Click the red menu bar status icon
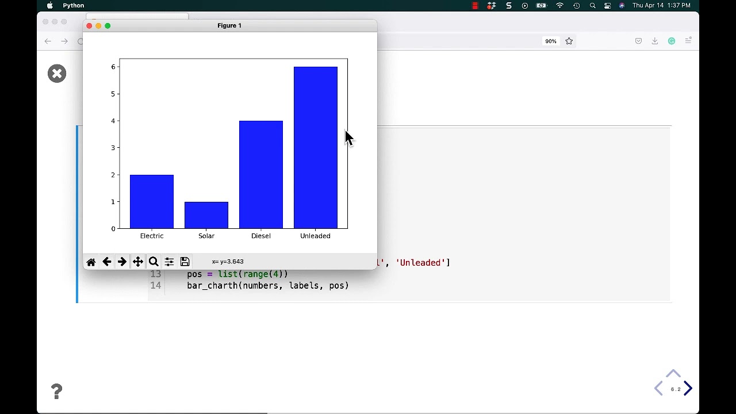 (475, 5)
